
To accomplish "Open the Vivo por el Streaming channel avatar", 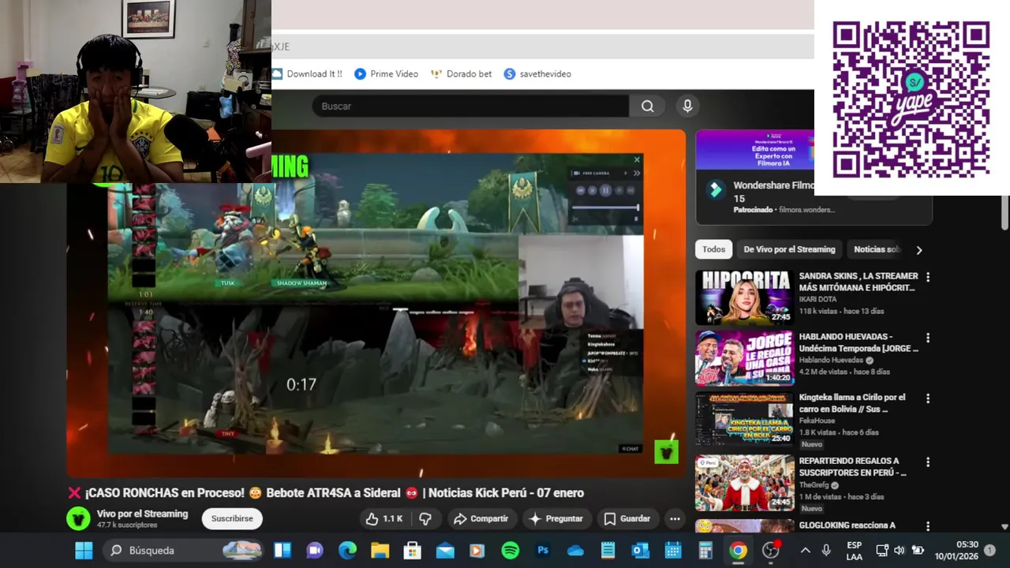I will (x=78, y=518).
